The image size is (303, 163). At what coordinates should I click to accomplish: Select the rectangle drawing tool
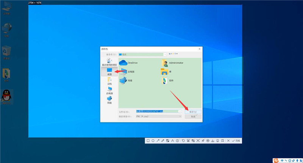(x=148, y=141)
